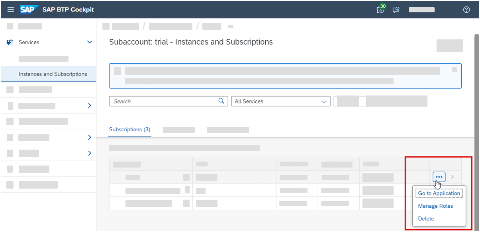Select Instances and Subscriptions in the sidebar

coord(53,74)
